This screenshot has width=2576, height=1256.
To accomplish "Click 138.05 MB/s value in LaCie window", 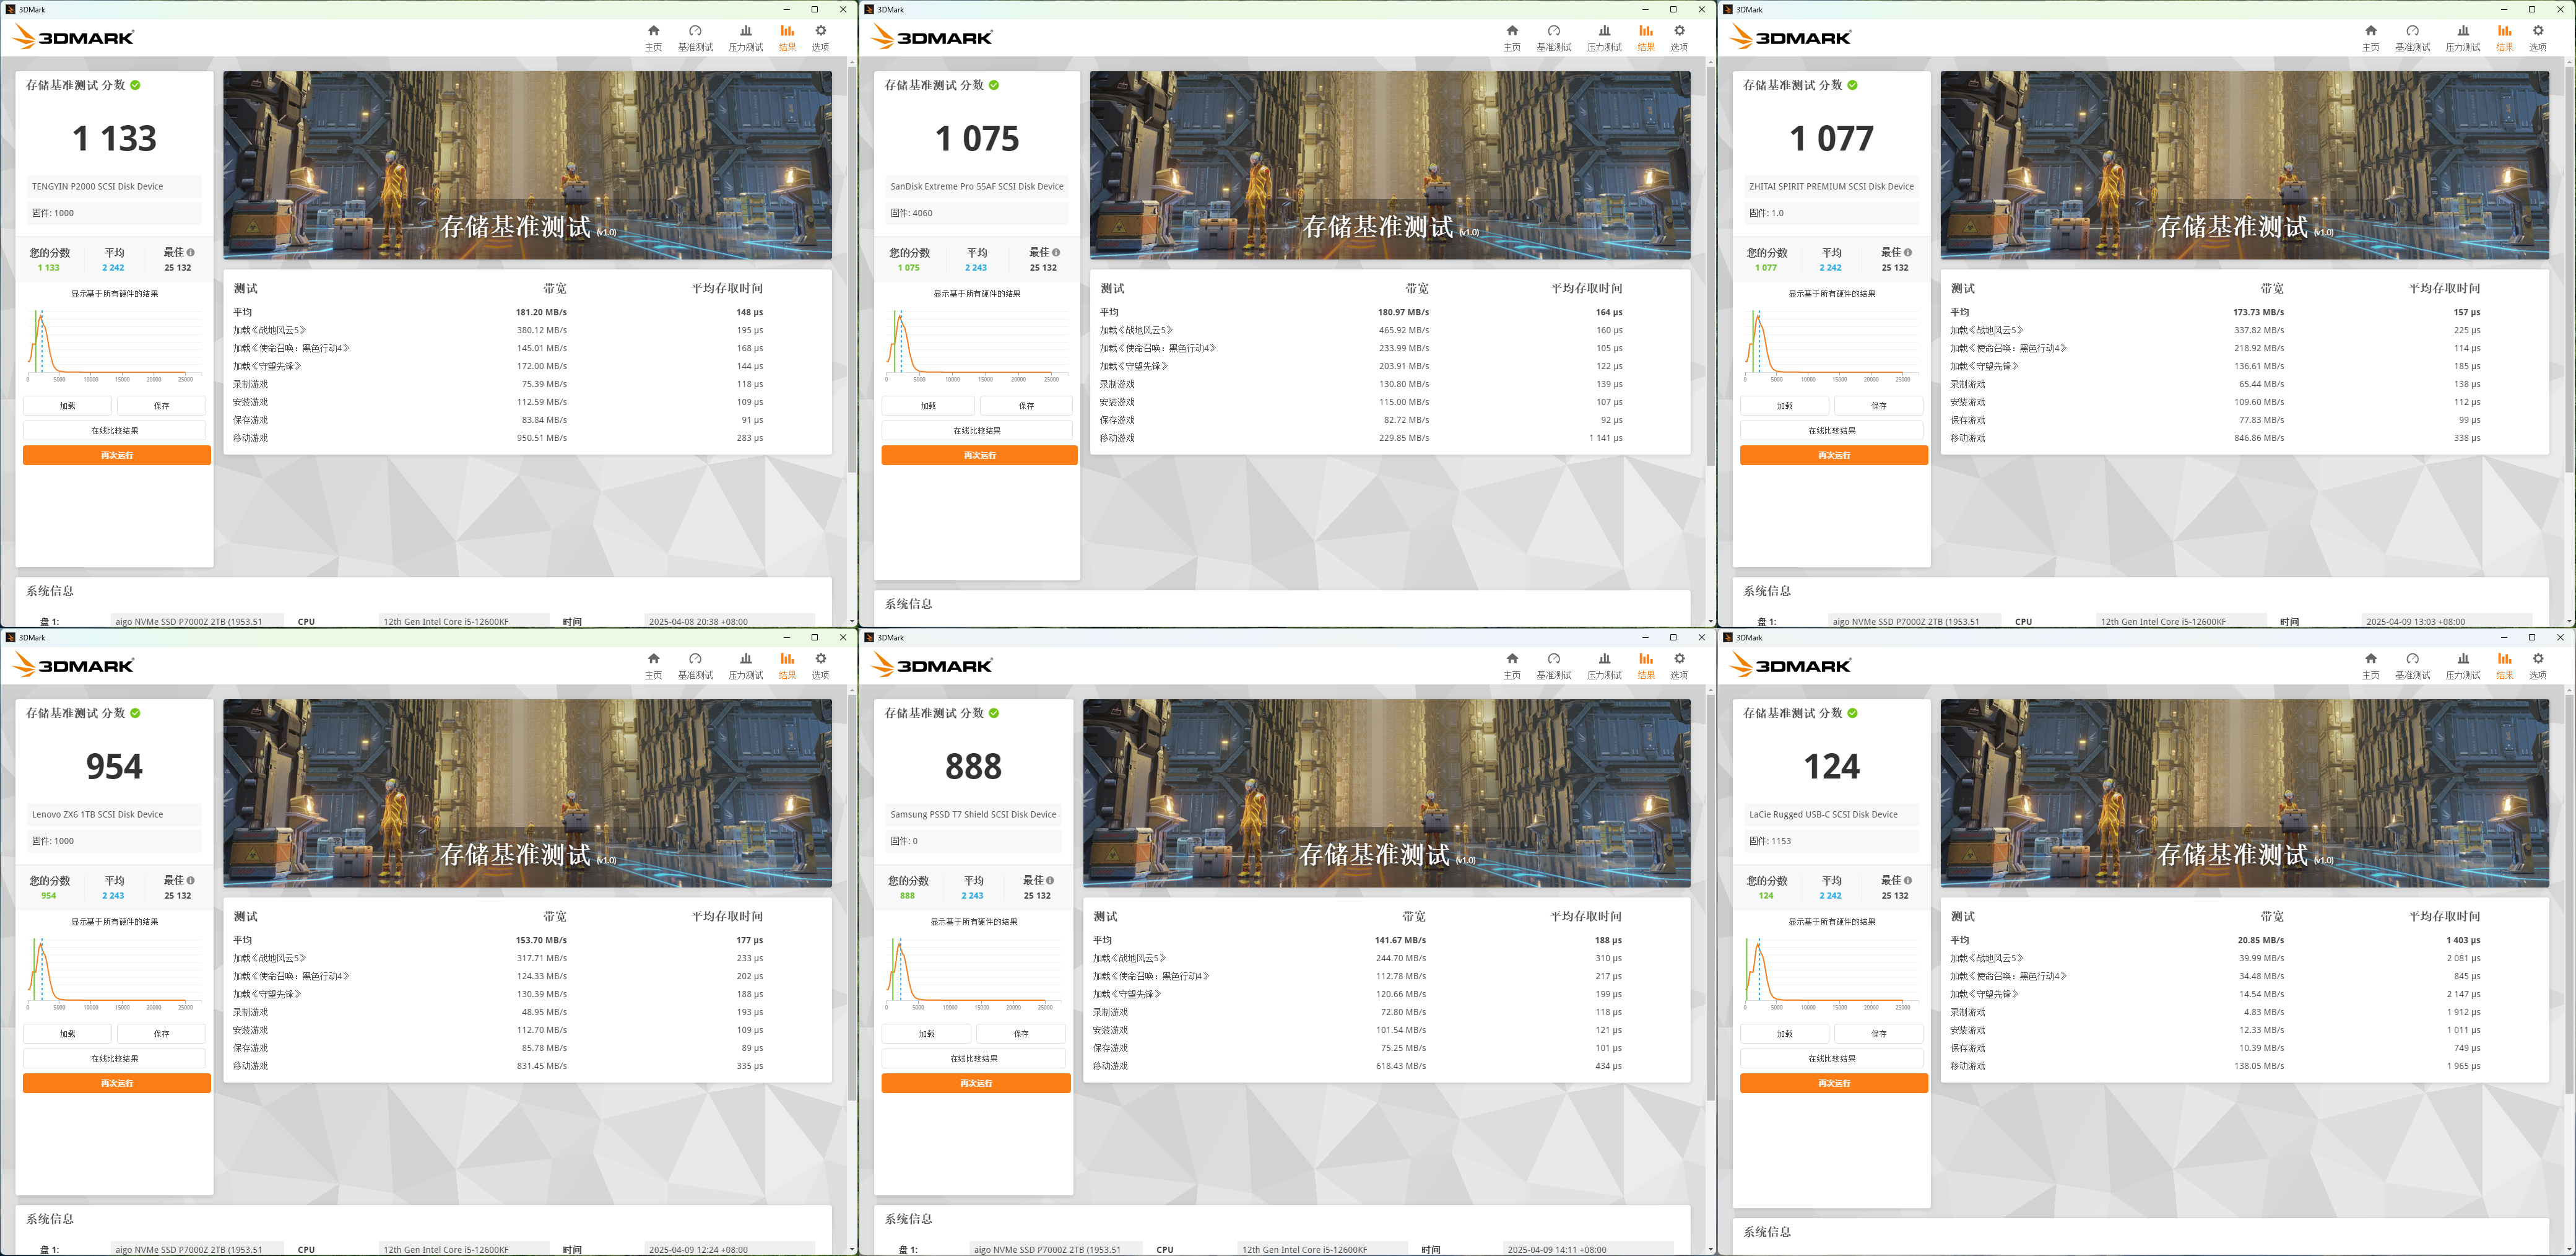I will pyautogui.click(x=2259, y=1067).
